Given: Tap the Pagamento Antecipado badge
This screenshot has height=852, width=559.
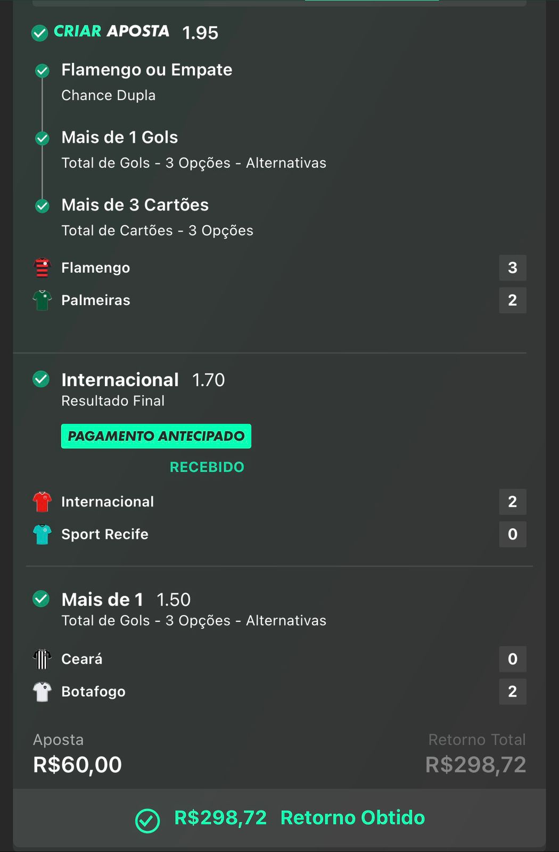Looking at the screenshot, I should click(x=156, y=436).
